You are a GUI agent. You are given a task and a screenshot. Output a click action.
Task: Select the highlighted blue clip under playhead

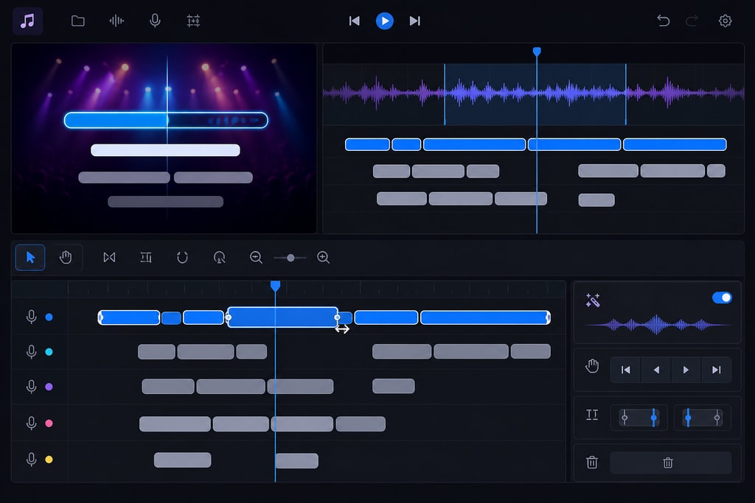click(x=282, y=317)
